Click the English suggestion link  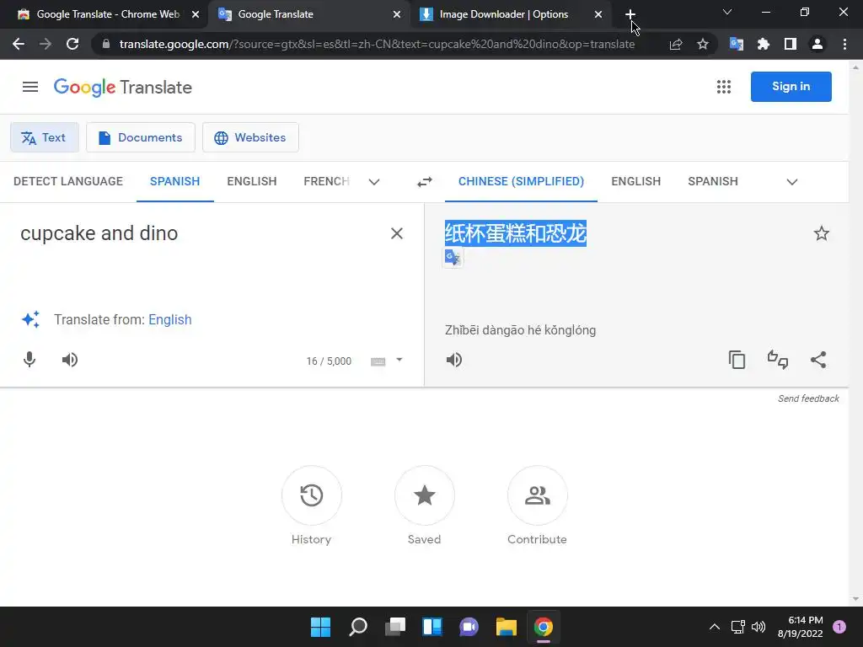pyautogui.click(x=170, y=319)
